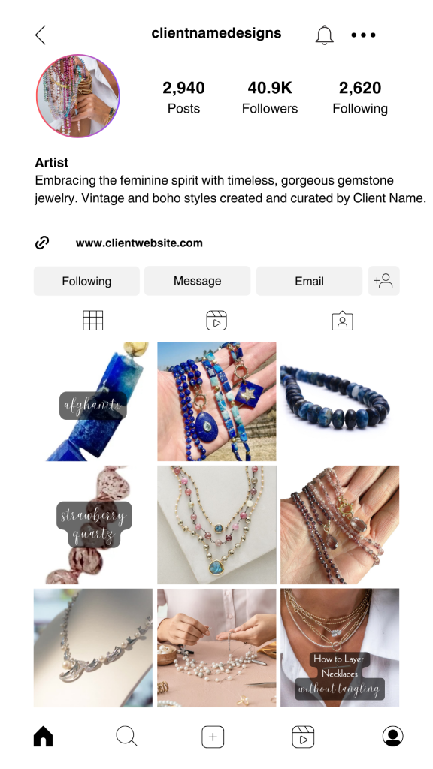Tap the back arrow icon
The height and width of the screenshot is (769, 433).
(41, 35)
